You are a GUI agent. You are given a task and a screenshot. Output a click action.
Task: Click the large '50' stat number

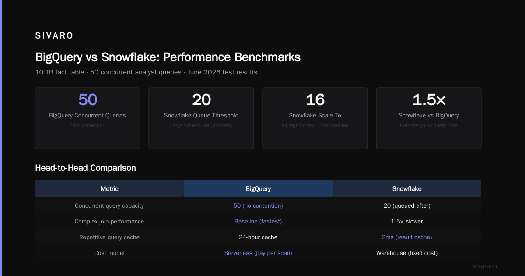tap(87, 100)
